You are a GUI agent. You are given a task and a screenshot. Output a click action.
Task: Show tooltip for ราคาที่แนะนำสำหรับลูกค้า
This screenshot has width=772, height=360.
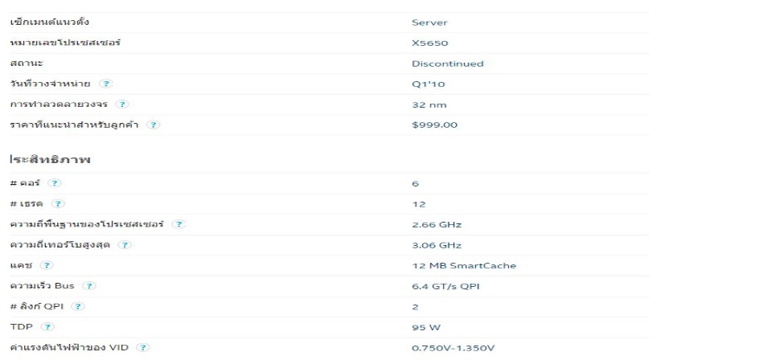point(154,125)
